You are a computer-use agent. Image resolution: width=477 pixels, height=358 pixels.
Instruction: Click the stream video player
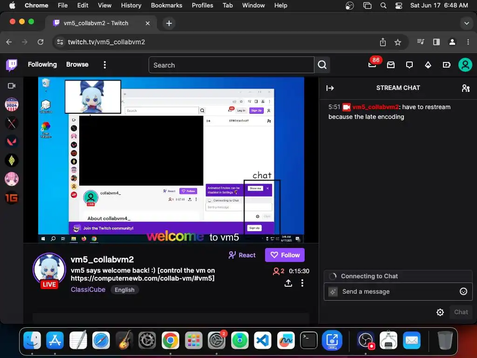click(x=171, y=160)
